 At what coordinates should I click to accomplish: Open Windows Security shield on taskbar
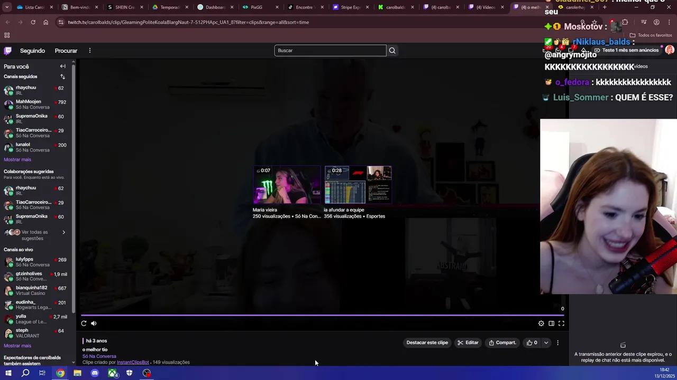tap(129, 373)
